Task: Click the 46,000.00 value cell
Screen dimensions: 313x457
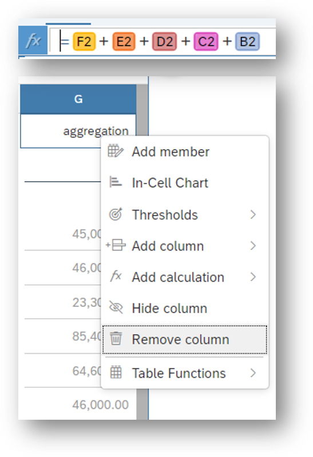Action: coord(100,405)
